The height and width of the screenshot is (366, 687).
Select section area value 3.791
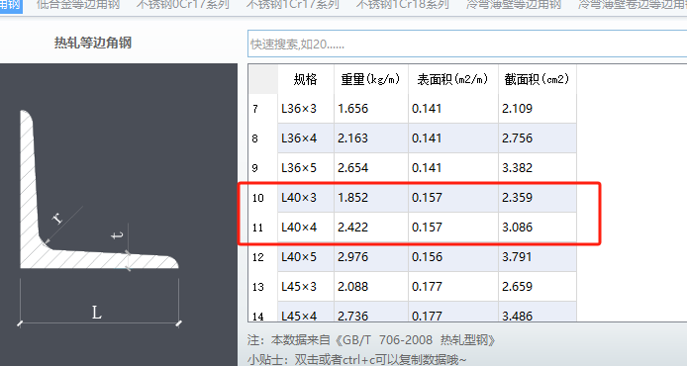coord(538,257)
